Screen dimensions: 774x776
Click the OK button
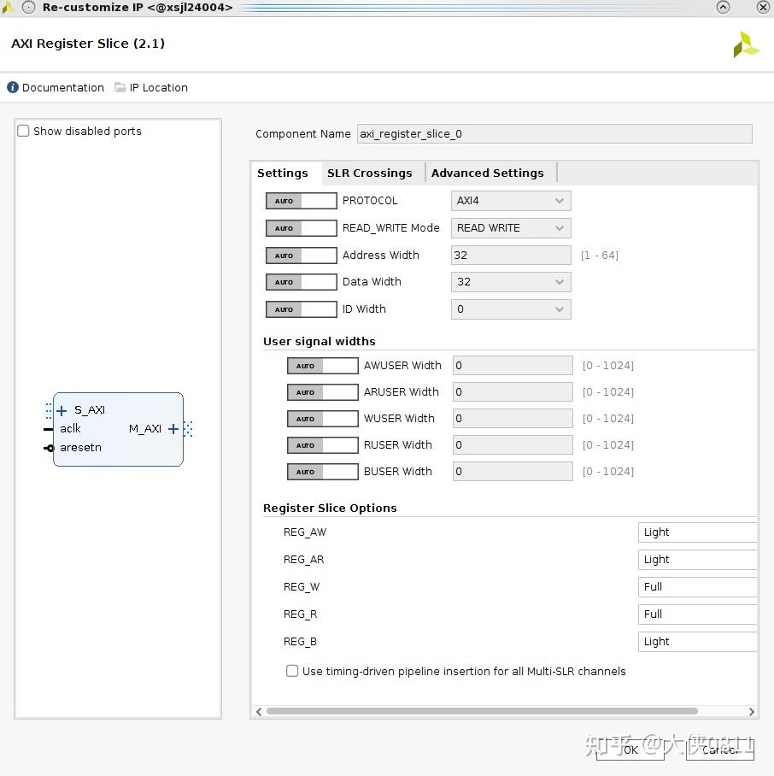(x=630, y=750)
